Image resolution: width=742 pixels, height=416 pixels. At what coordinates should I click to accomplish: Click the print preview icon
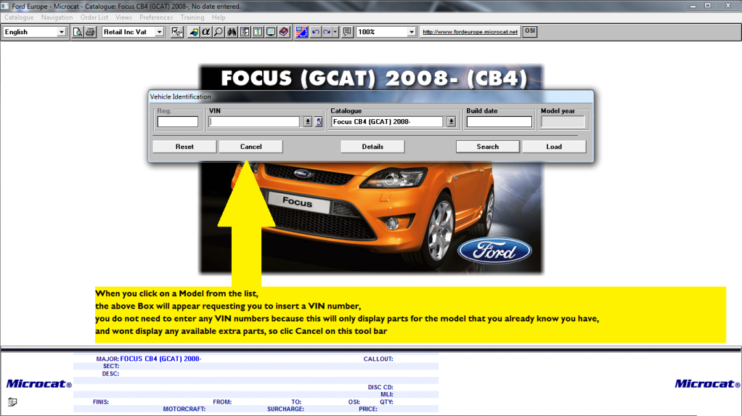(x=78, y=32)
